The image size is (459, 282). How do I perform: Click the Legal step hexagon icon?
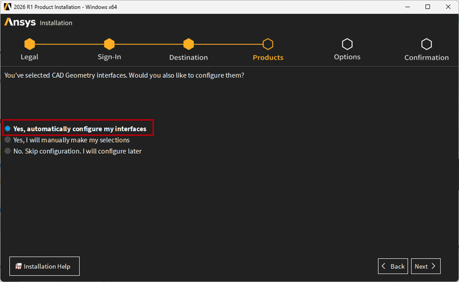[30, 44]
